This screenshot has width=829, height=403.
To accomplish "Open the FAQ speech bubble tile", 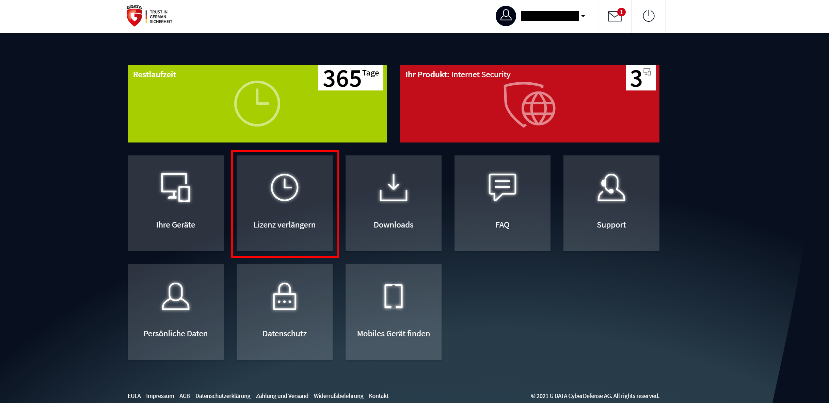I will click(x=502, y=203).
